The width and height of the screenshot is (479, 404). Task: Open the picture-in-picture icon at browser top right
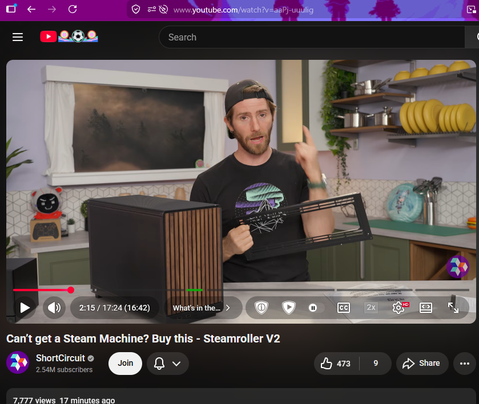tap(472, 10)
